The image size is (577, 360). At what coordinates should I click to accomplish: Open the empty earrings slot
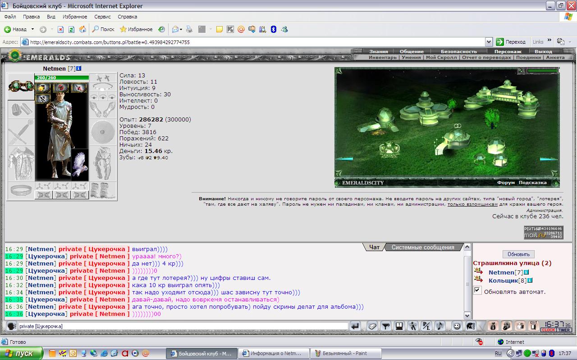pyautogui.click(x=103, y=78)
